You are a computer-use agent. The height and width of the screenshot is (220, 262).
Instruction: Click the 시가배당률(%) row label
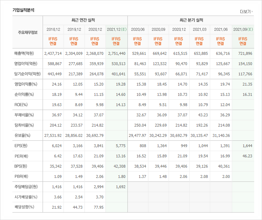26,197
